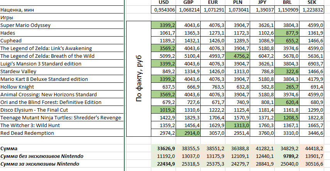Select the 'Luigi's Mansion 3 Standard edition' cell

point(62,64)
